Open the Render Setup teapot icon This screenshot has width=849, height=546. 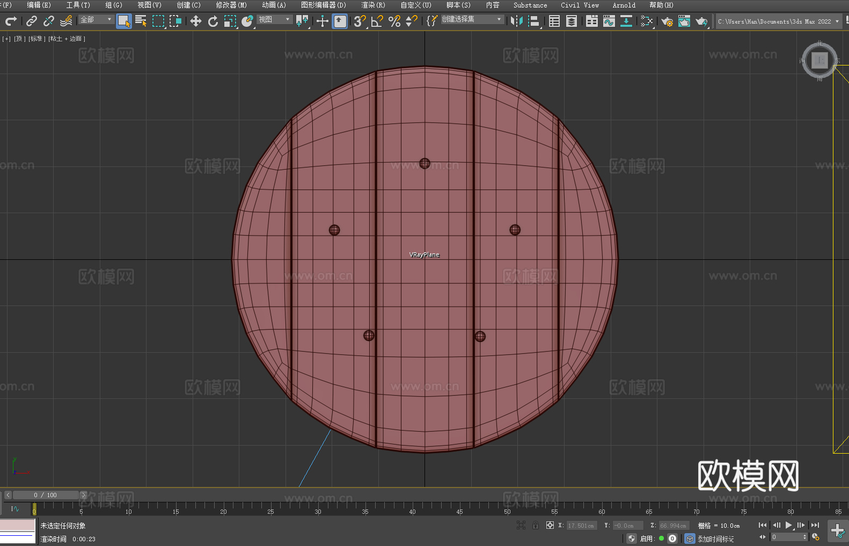pyautogui.click(x=667, y=21)
